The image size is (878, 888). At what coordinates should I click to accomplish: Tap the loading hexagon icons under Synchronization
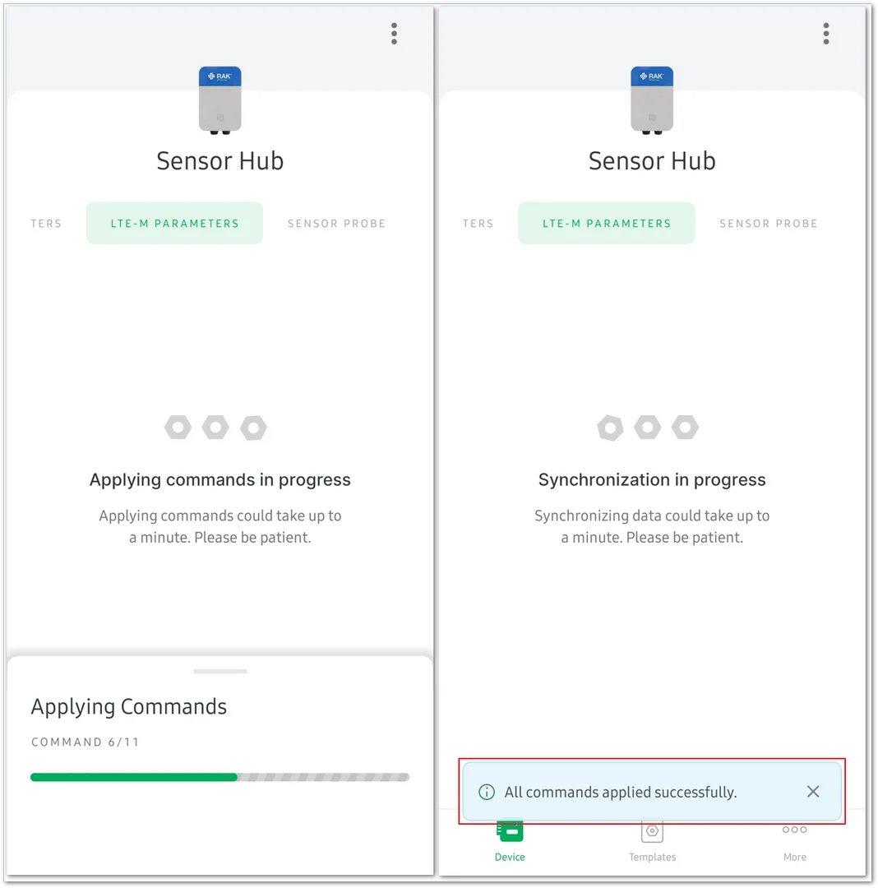click(648, 428)
